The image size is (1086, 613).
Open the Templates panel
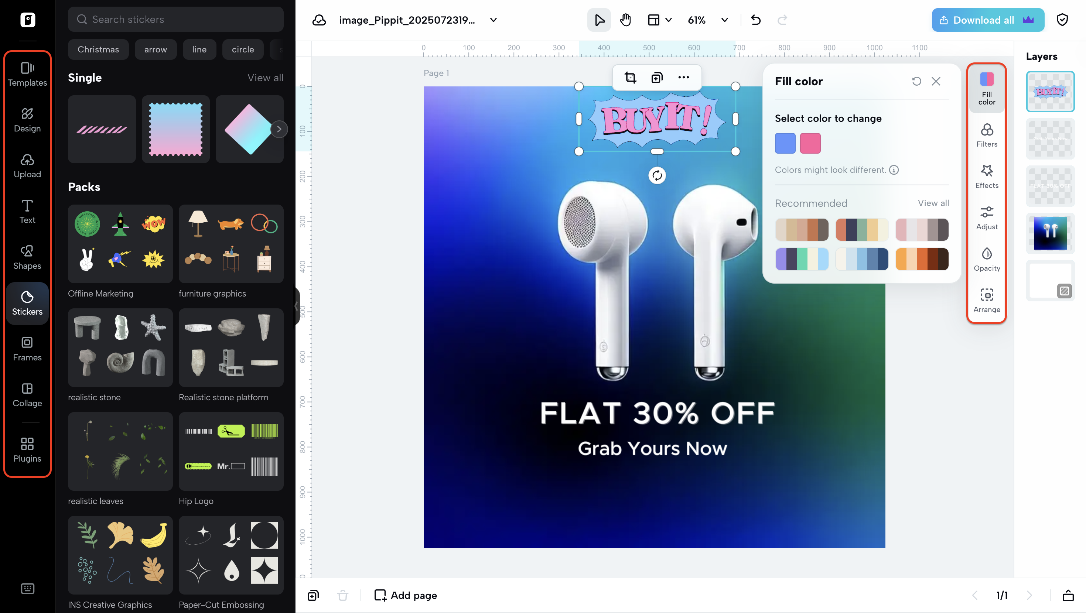pos(27,75)
